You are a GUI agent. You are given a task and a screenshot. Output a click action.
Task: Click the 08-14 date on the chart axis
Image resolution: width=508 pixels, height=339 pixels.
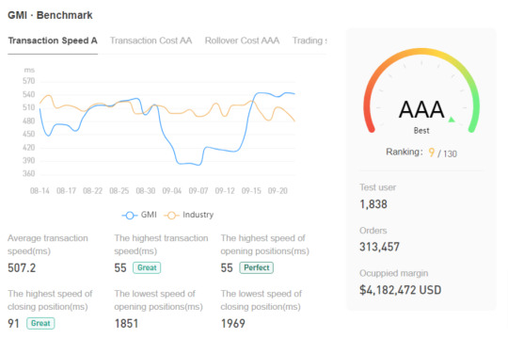(x=40, y=191)
